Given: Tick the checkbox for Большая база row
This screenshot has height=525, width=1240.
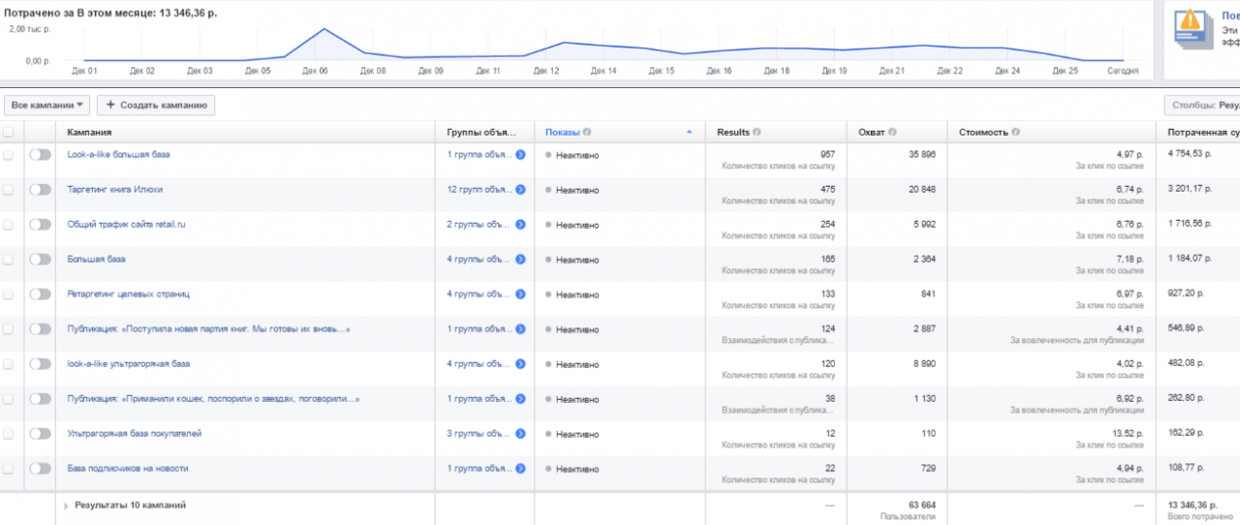Looking at the screenshot, I should coord(9,259).
